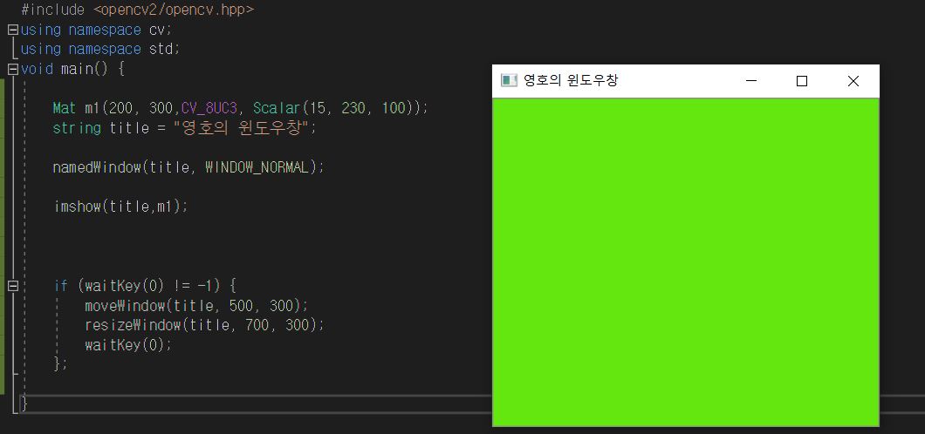Image resolution: width=925 pixels, height=434 pixels.
Task: Click 'using namespace std;' line
Action: pos(99,49)
